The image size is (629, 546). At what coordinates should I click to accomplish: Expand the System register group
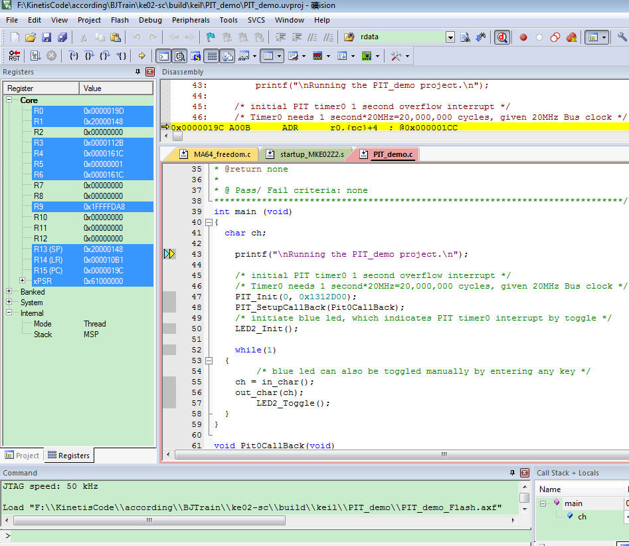point(9,302)
